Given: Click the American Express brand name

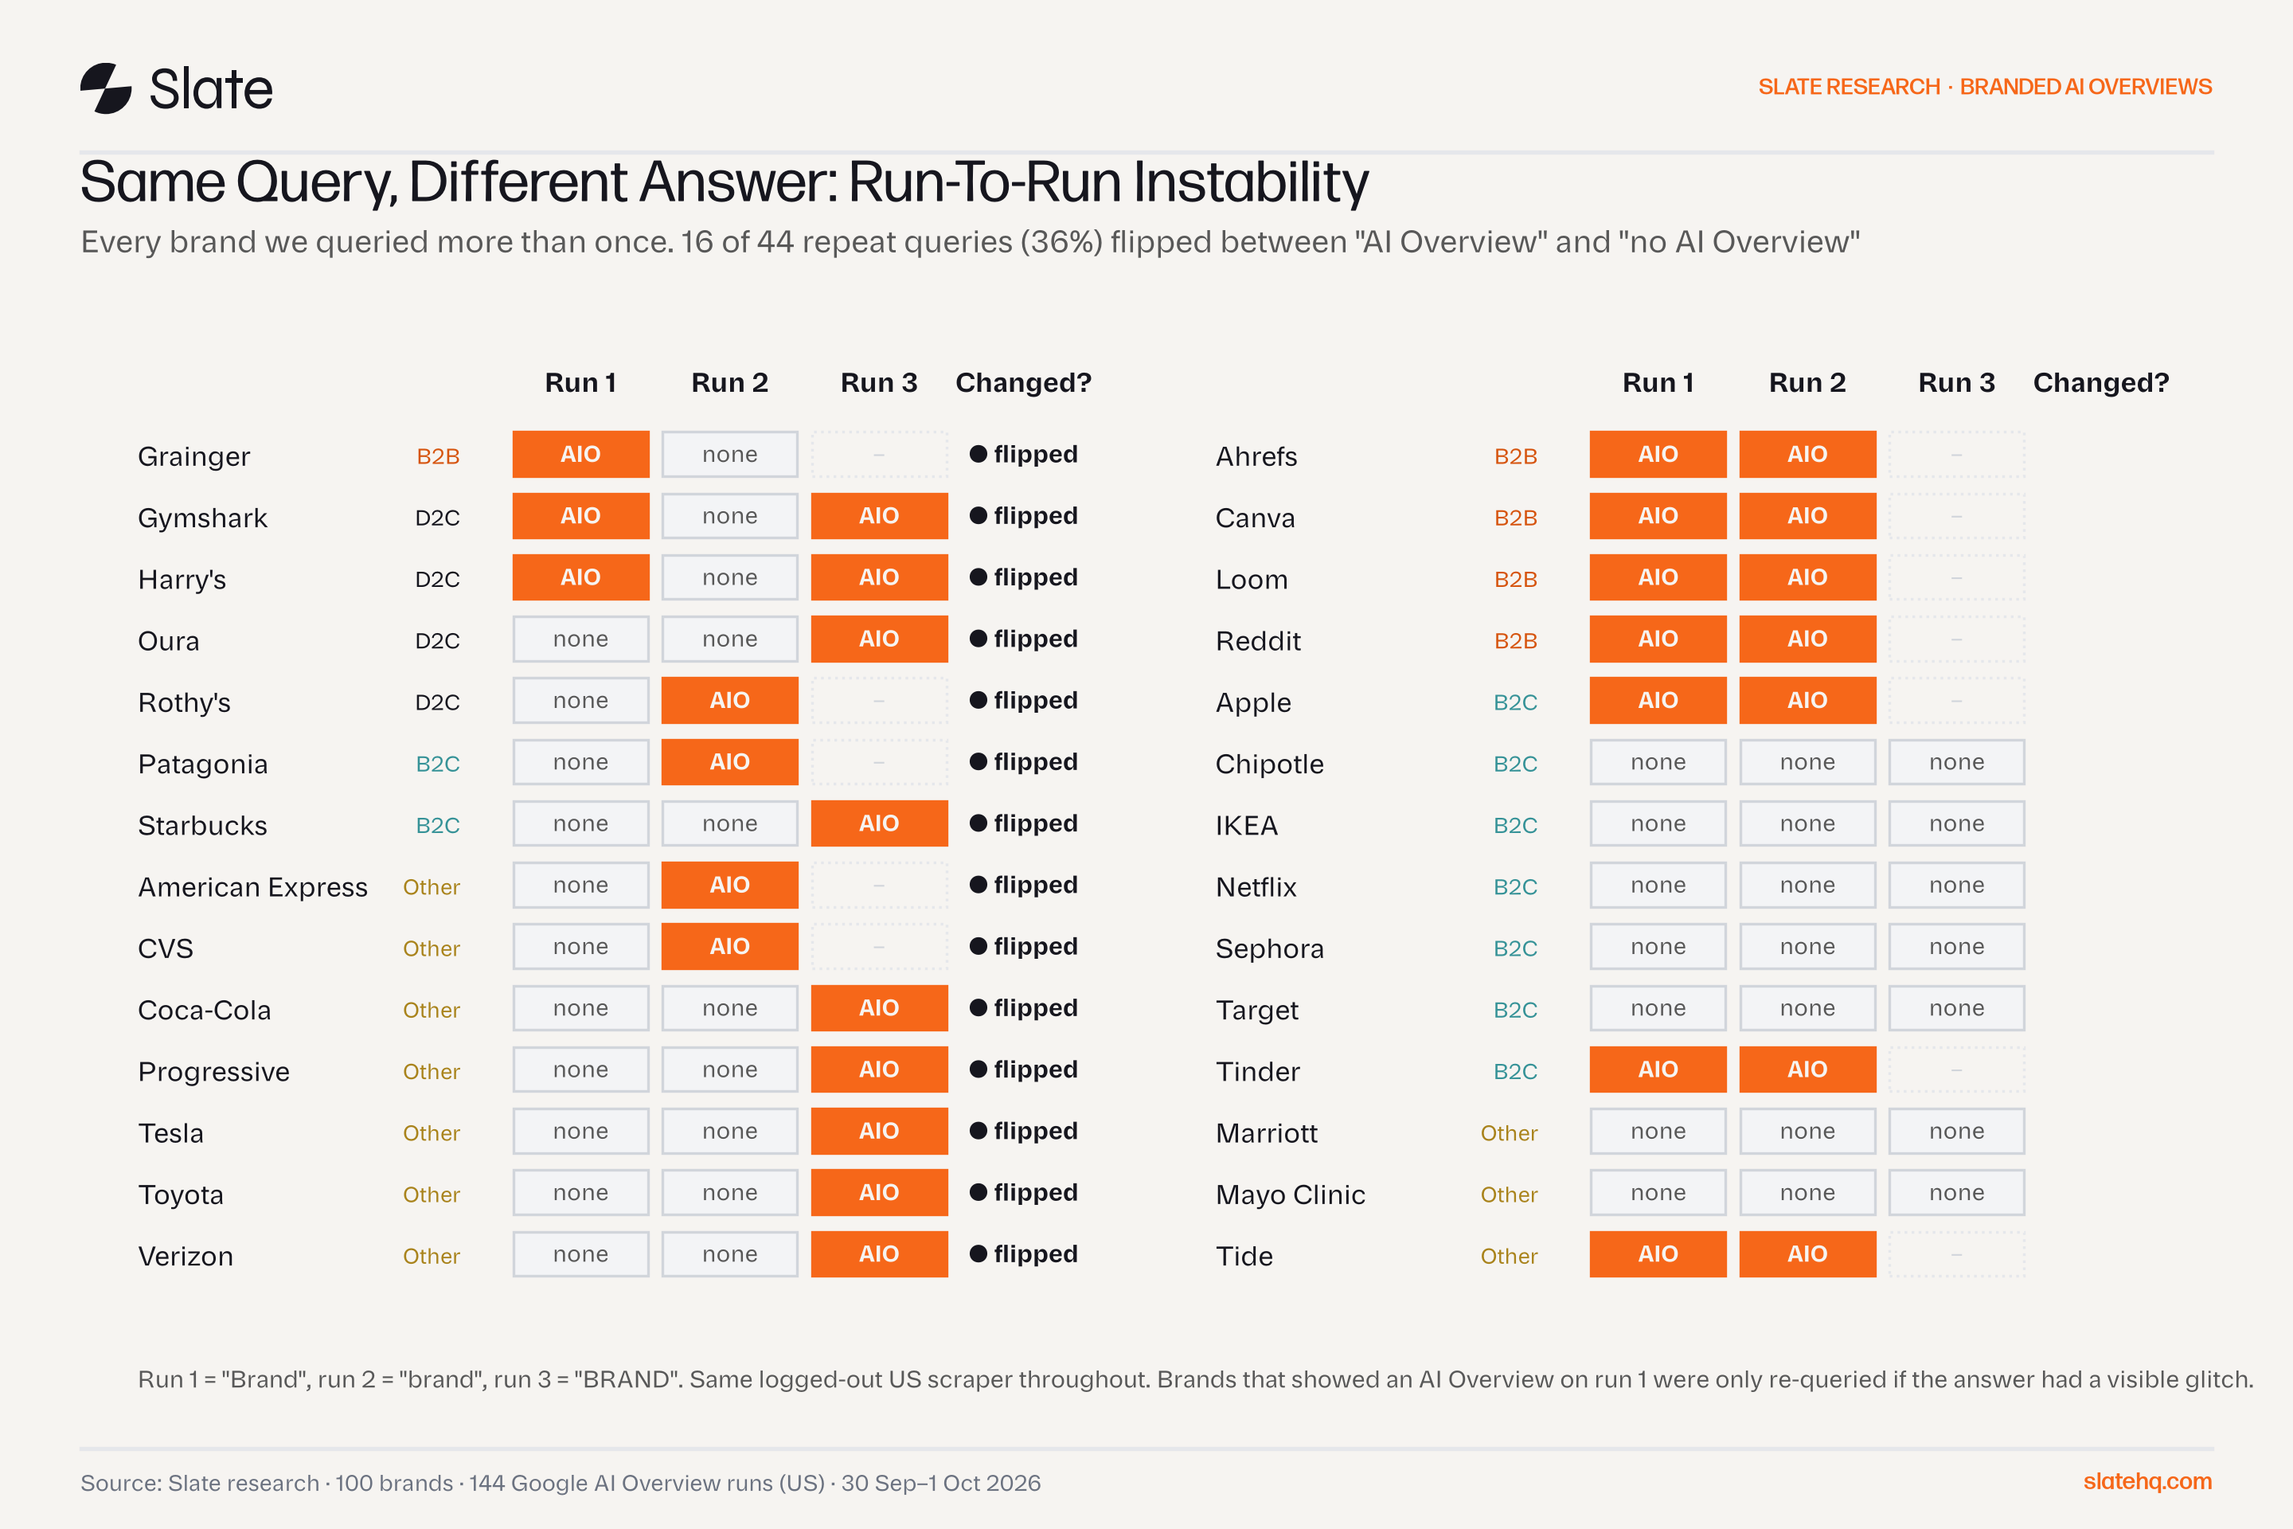Looking at the screenshot, I should click(252, 886).
